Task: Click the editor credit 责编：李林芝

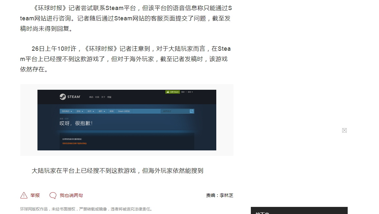Action: 220,195
